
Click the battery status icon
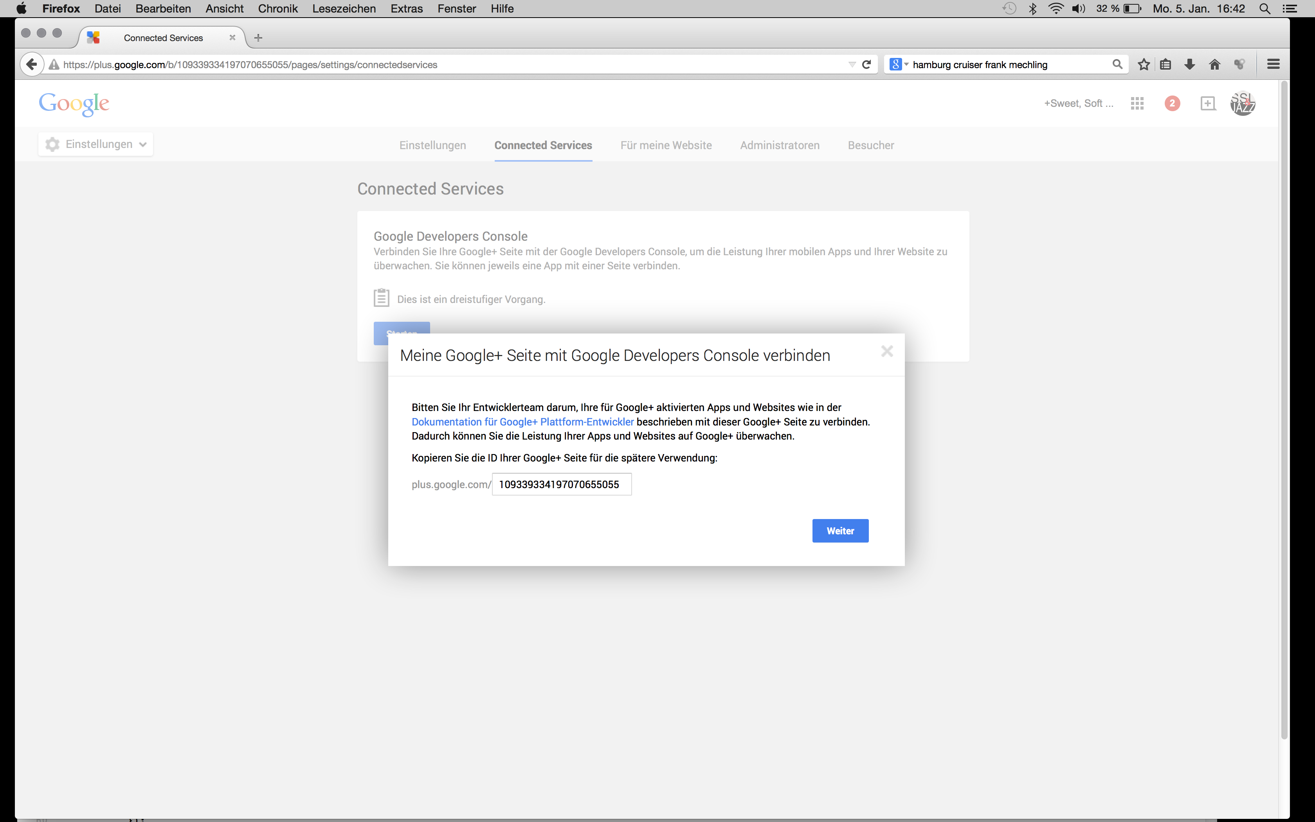1132,8
